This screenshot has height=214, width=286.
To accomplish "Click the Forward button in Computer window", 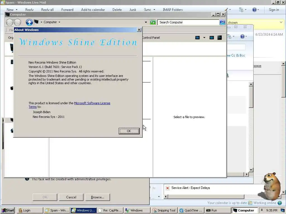I will point(18,22).
